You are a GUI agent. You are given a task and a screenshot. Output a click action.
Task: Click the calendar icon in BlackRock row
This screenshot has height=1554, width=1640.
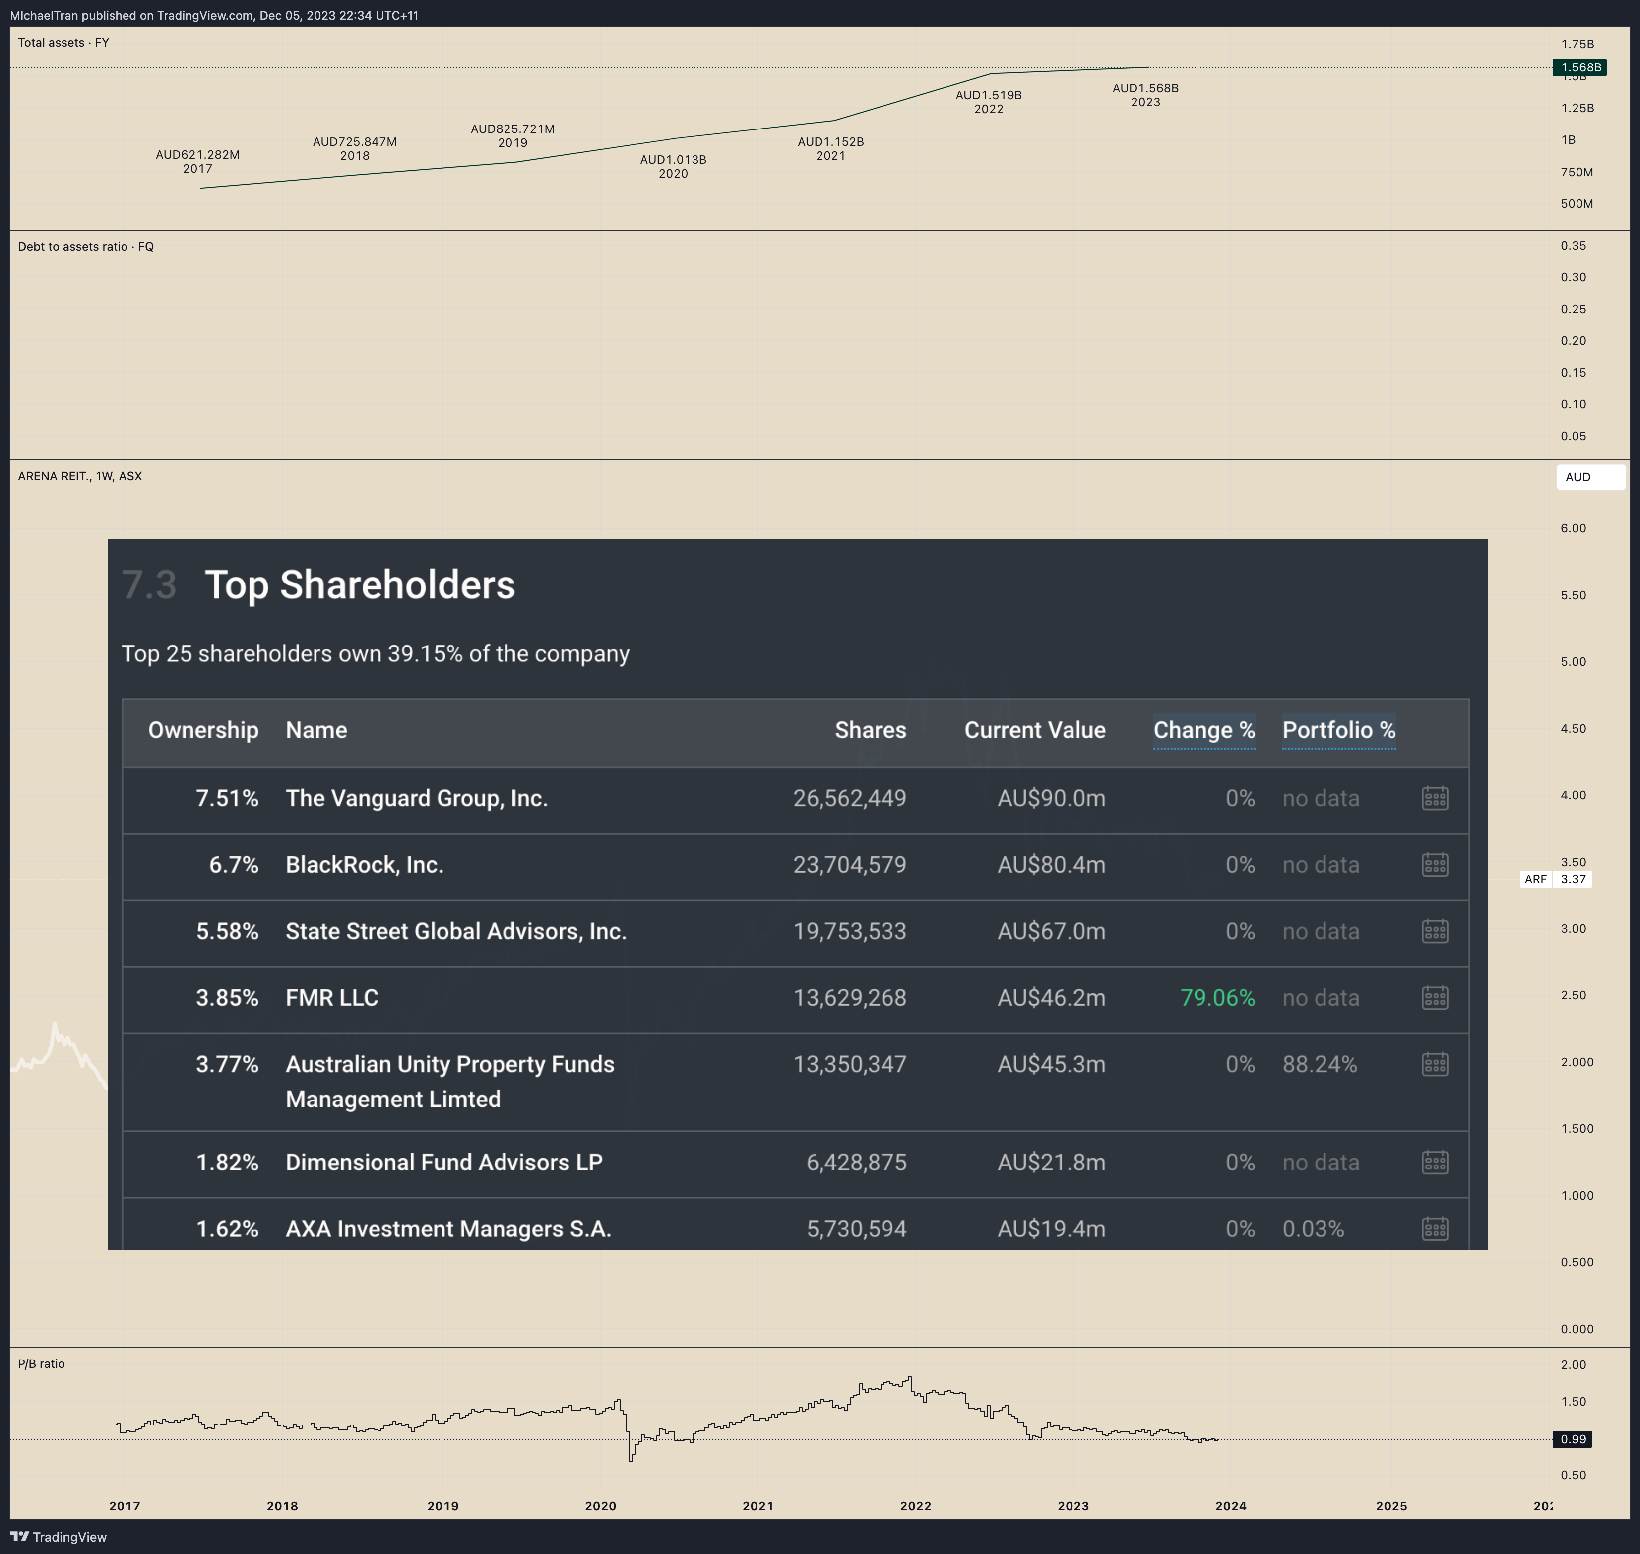(x=1435, y=865)
